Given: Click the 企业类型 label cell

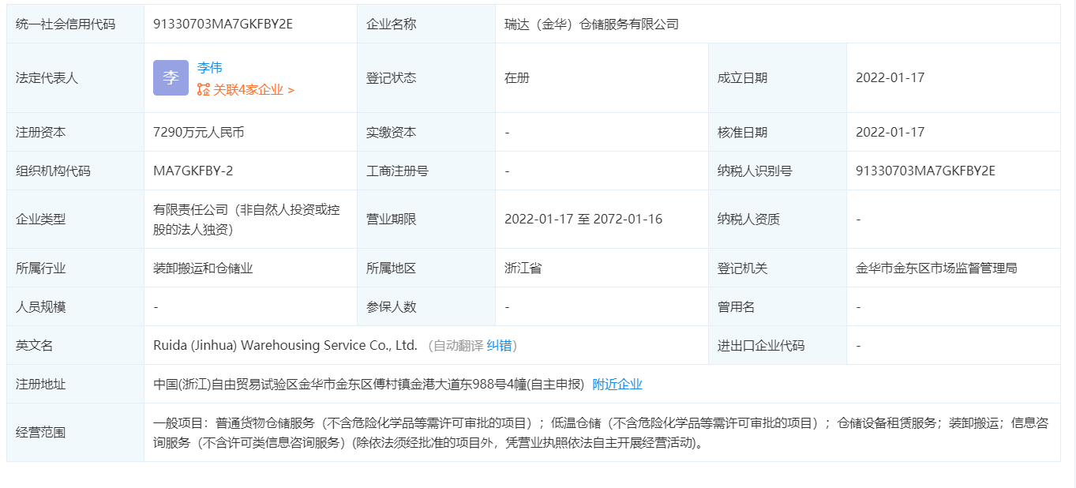Looking at the screenshot, I should [x=76, y=219].
